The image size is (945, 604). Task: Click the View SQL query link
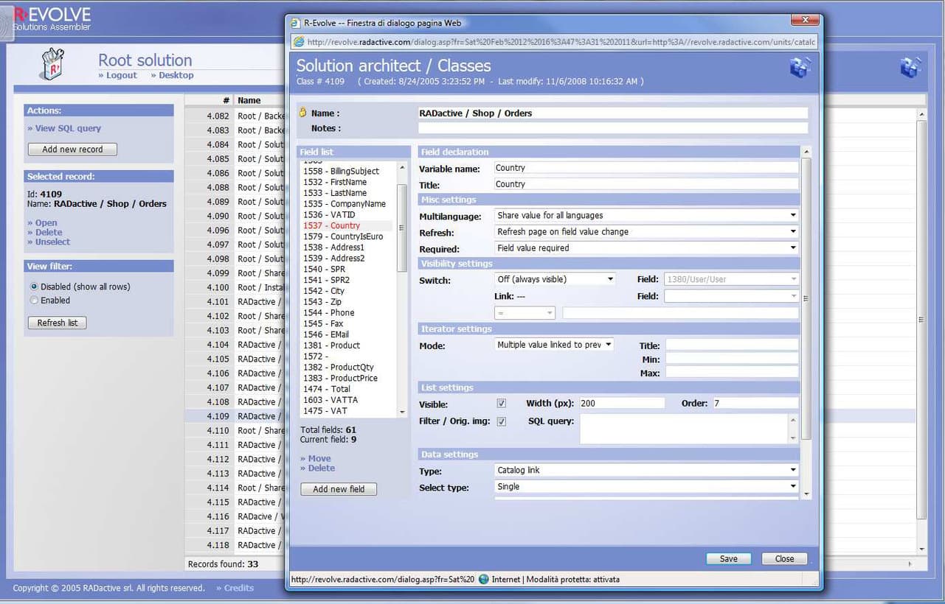(64, 128)
